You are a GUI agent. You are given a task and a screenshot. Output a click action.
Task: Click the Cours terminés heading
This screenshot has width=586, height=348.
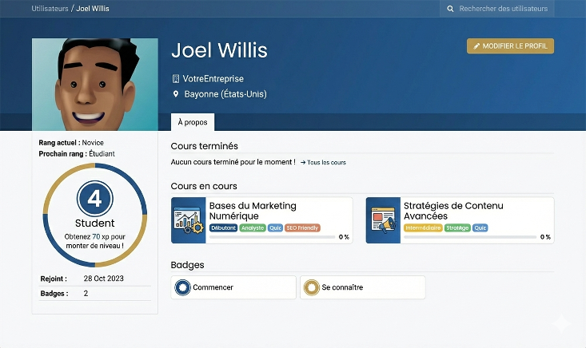[x=205, y=146]
